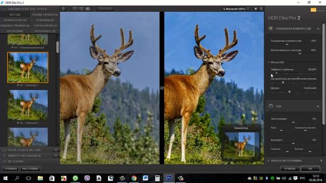
Task: Select the split preview view icon
Action: tap(81, 9)
